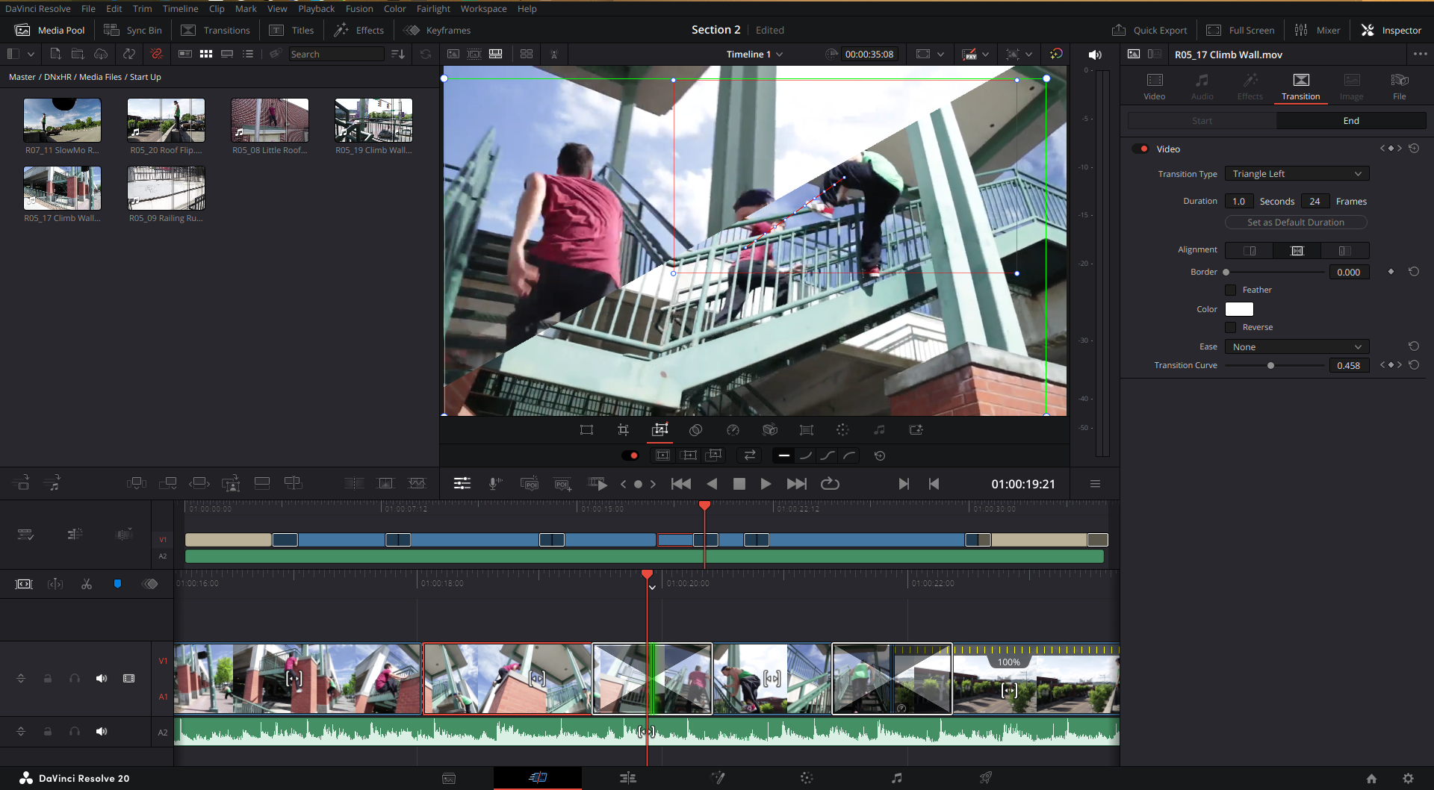
Task: Open the Fusion menu
Action: click(358, 9)
